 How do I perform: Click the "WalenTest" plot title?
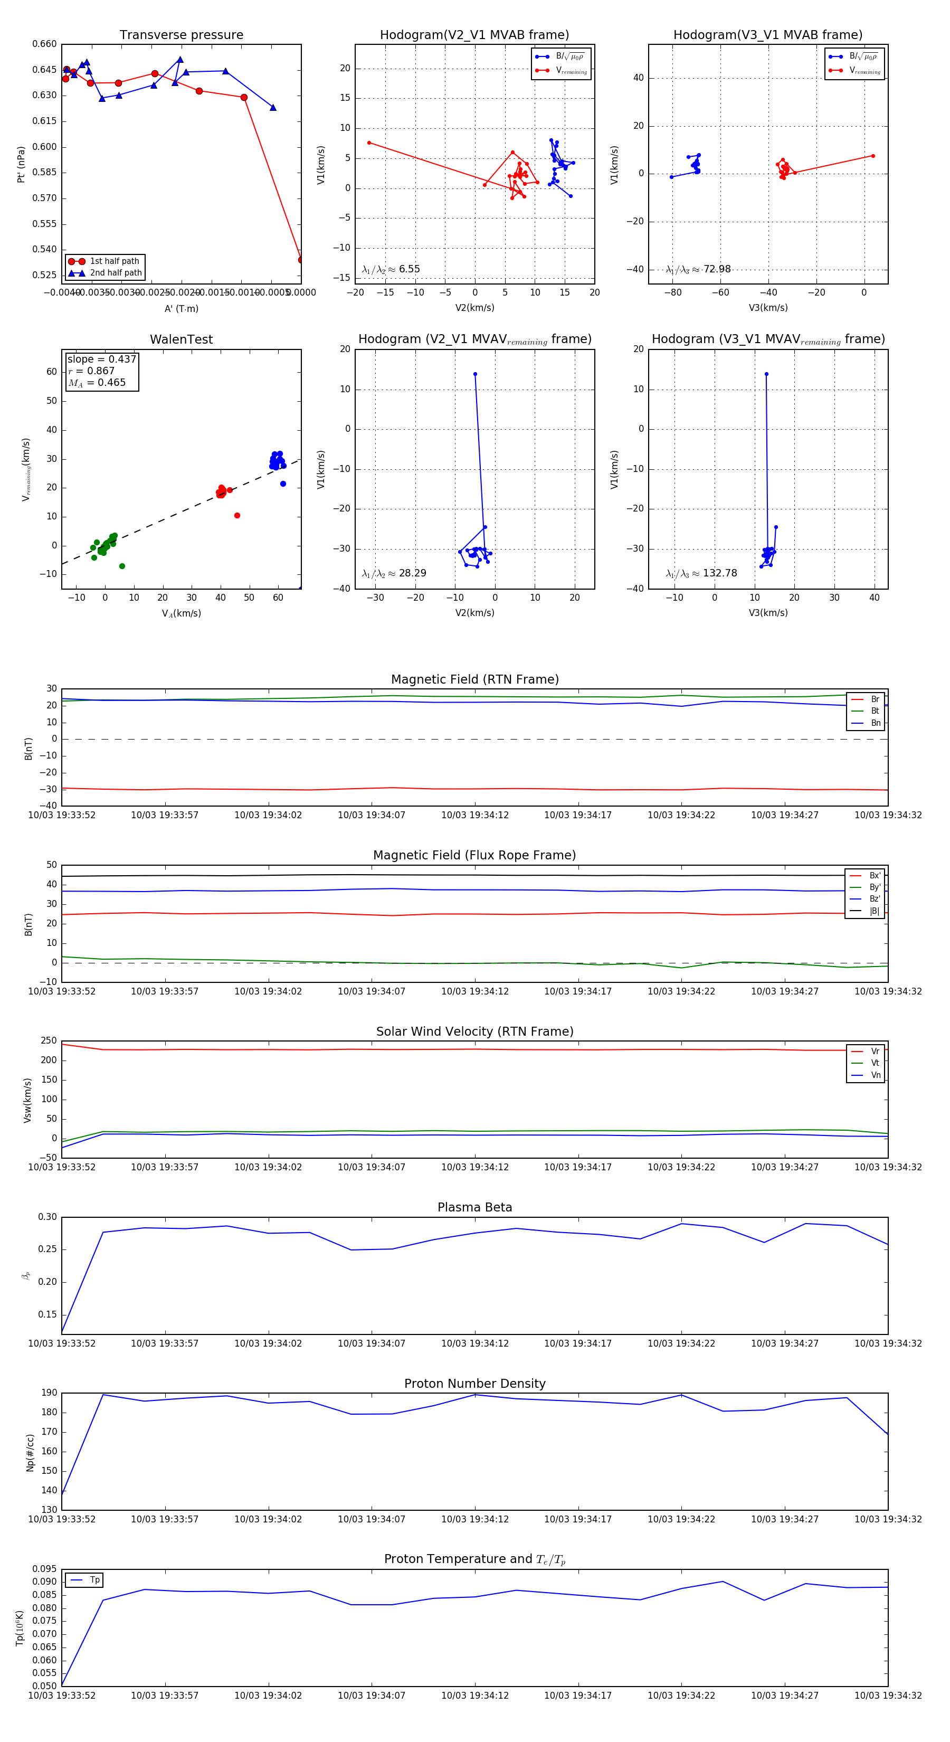coord(181,339)
